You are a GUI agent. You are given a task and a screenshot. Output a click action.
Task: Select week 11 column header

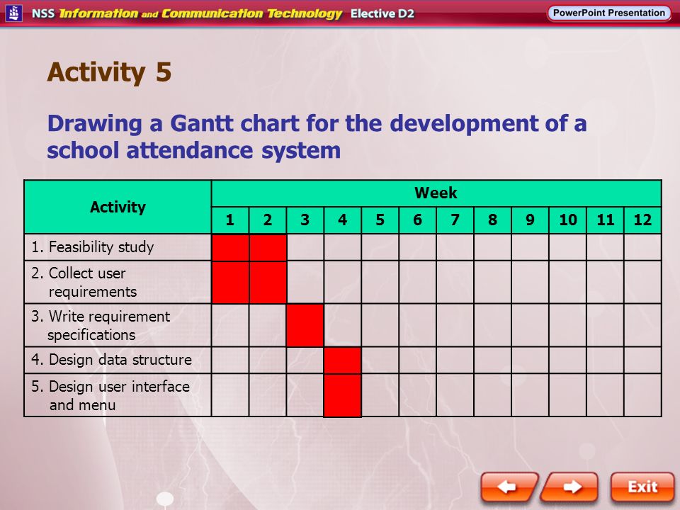coord(605,220)
